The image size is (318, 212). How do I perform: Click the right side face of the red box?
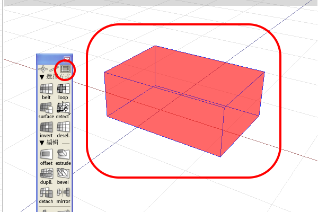(242, 113)
